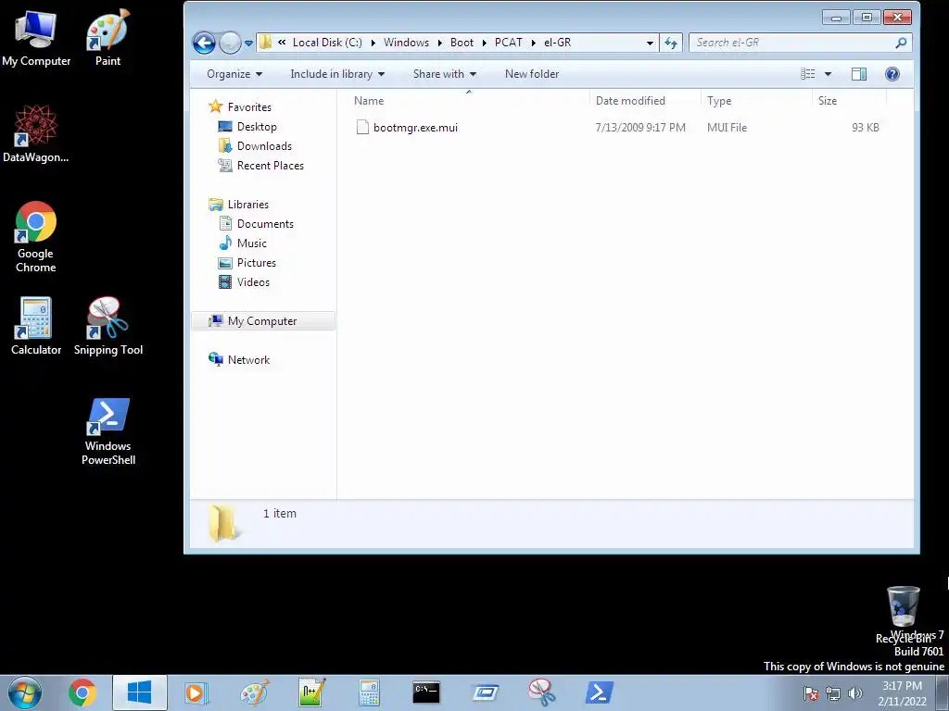Open Chrome from the taskbar
The height and width of the screenshot is (711, 949).
[82, 692]
